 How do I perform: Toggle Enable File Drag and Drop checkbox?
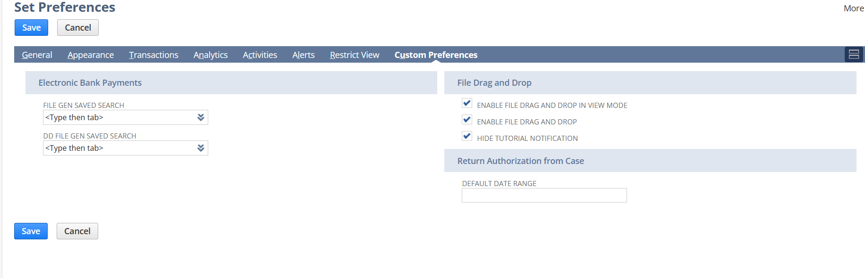pos(467,120)
